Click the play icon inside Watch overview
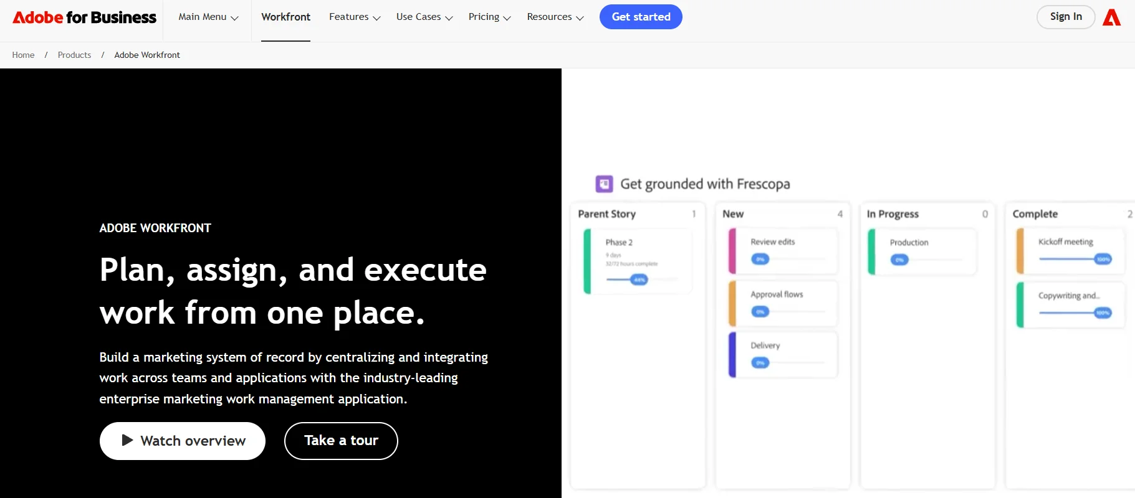 point(127,441)
